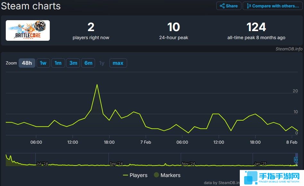This screenshot has height=186, width=304.
Task: Click the 124 all-time peak statistic
Action: click(x=256, y=30)
